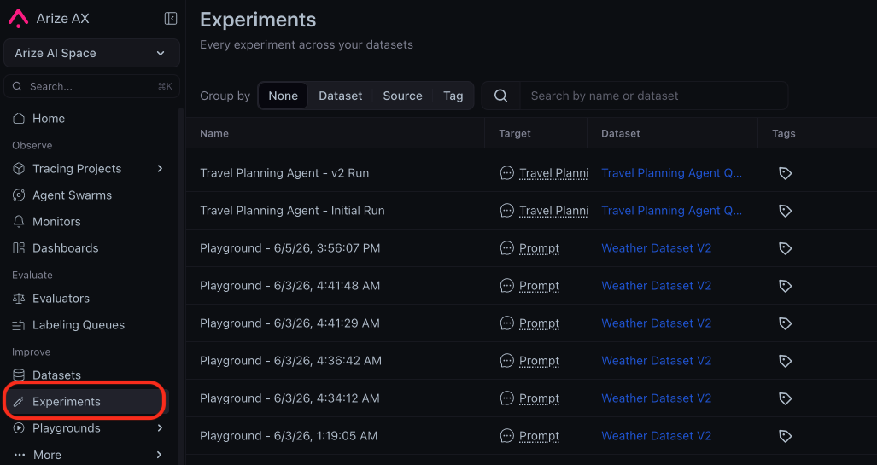Click tag icon in 4:41:48 AM row
Screen dimensions: 877x465
786,286
